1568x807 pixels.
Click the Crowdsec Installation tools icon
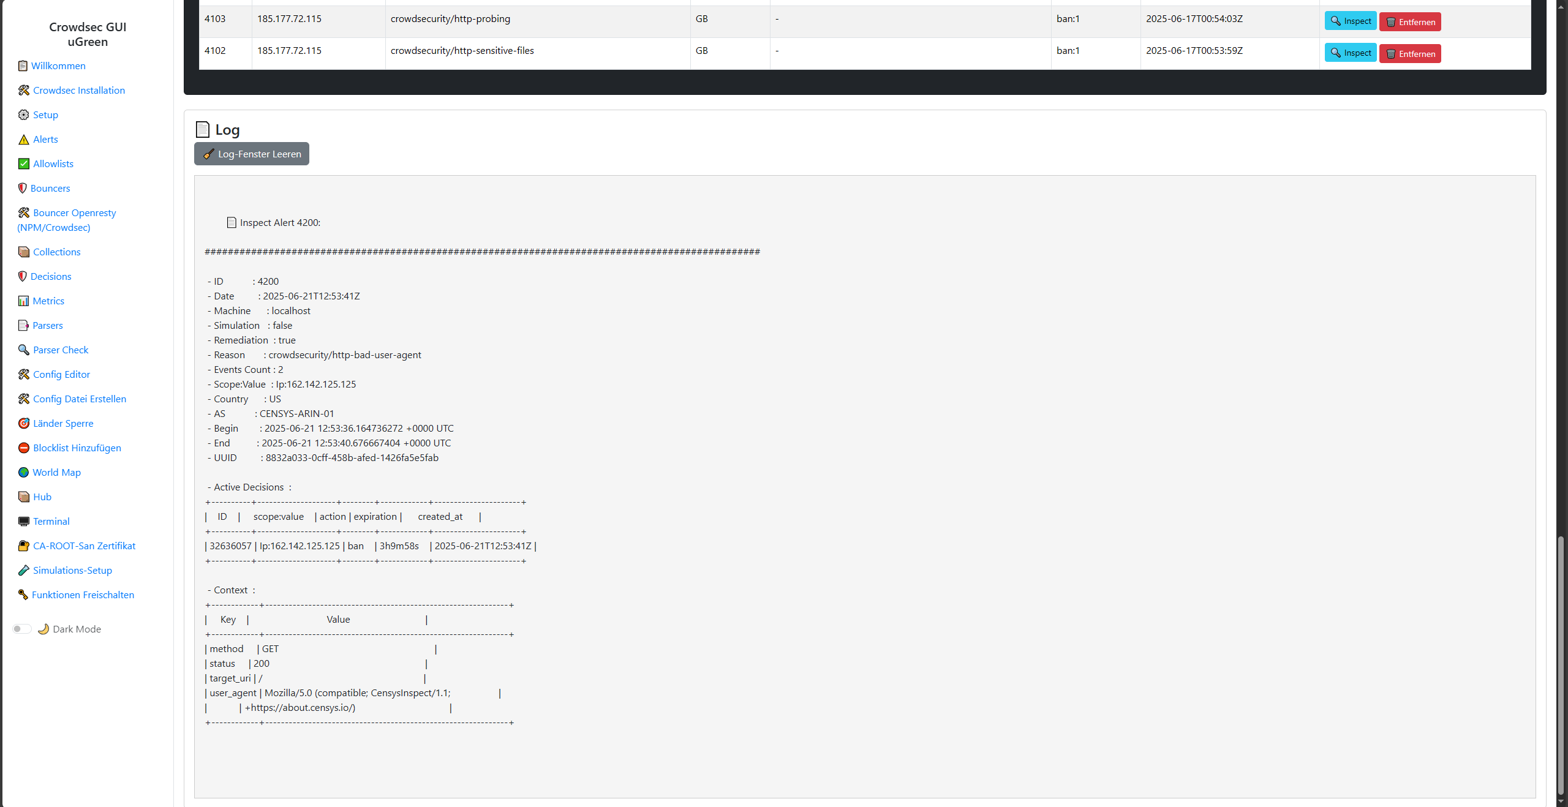coord(24,90)
